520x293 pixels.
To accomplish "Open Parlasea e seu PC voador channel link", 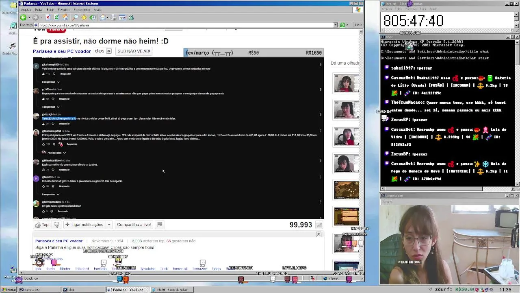I will (62, 51).
